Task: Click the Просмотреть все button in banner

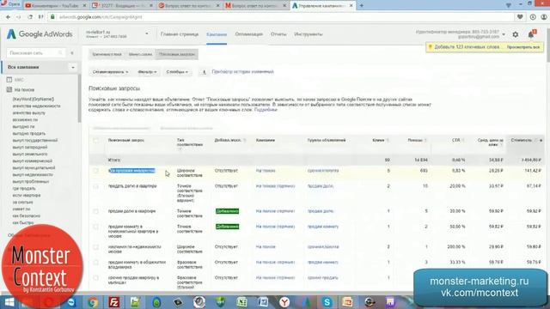Action: pyautogui.click(x=523, y=47)
